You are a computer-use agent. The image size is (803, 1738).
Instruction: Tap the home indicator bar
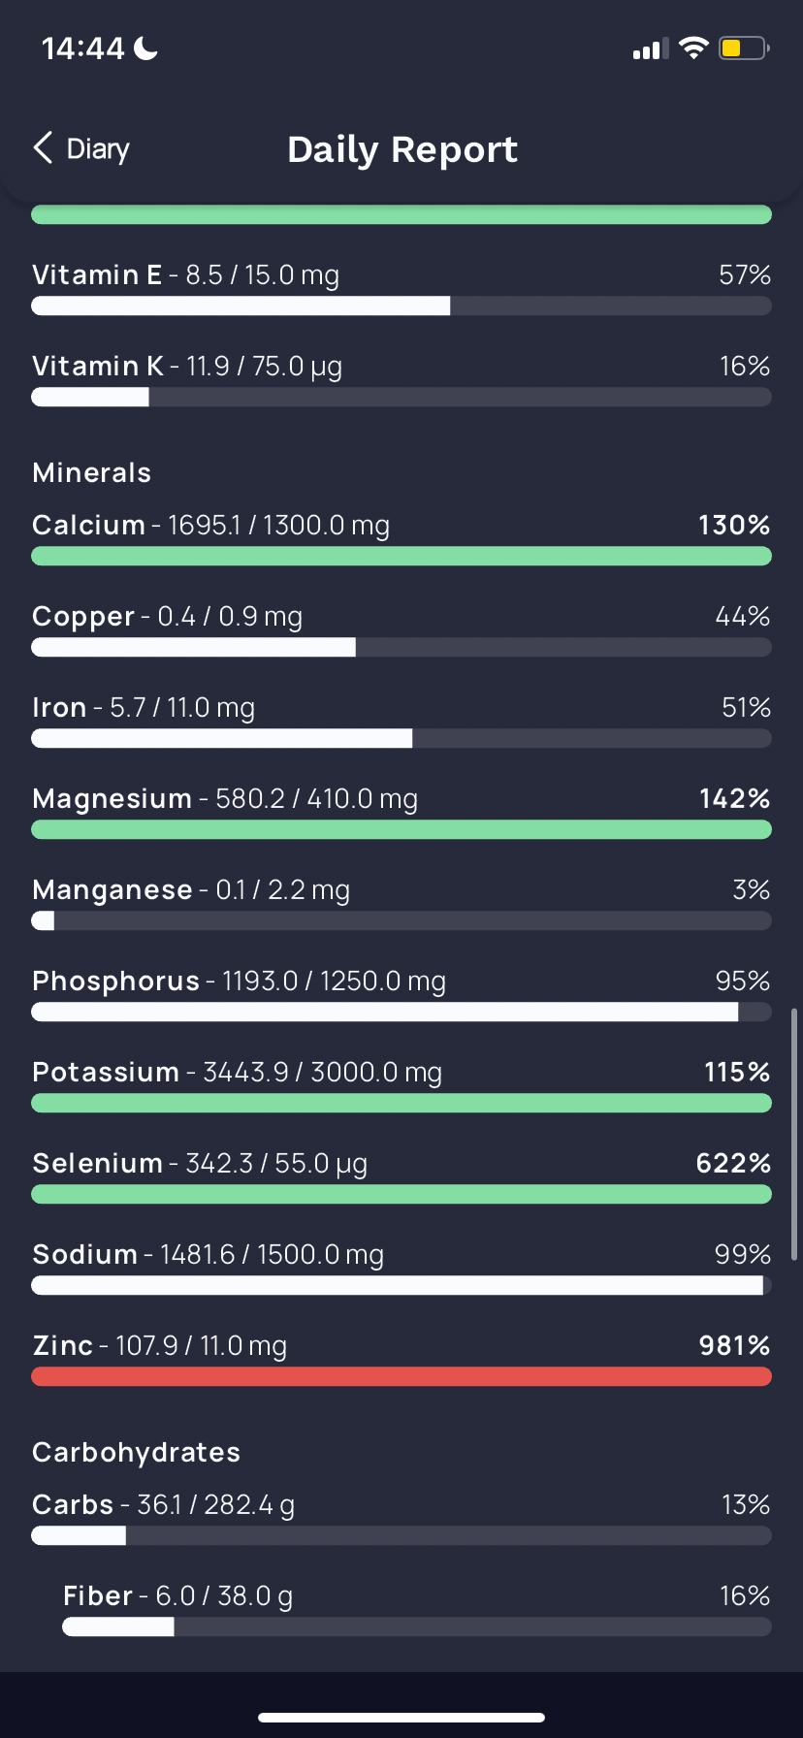pos(401,1718)
